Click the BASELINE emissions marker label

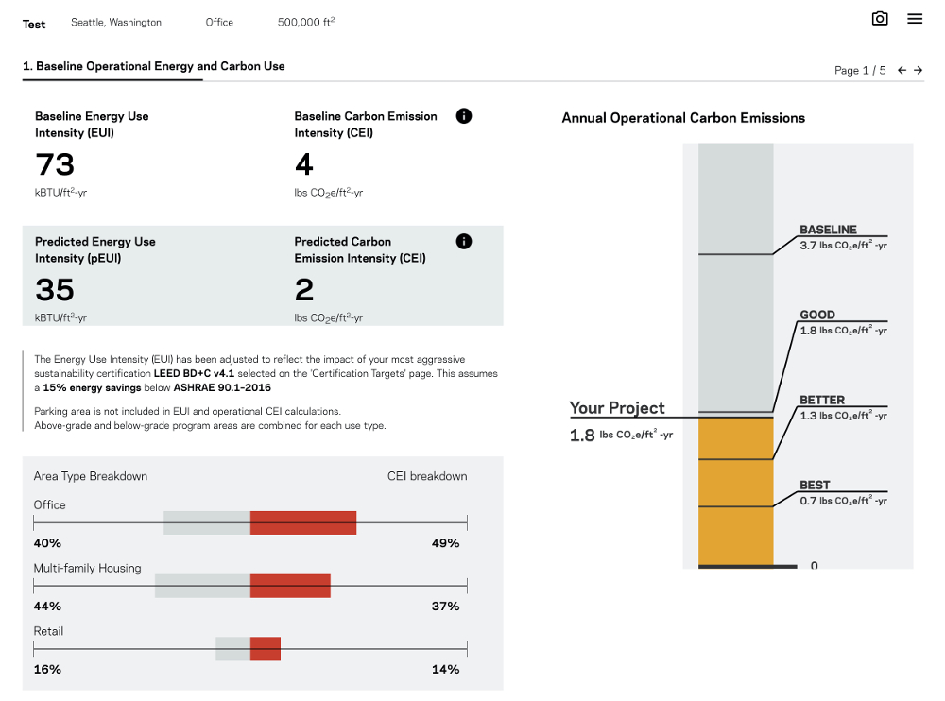[828, 230]
